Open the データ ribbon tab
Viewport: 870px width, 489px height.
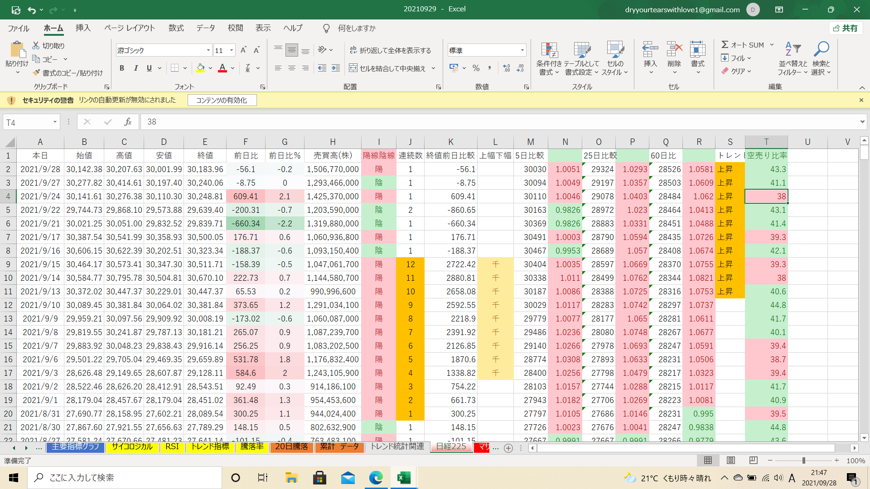[x=205, y=28]
